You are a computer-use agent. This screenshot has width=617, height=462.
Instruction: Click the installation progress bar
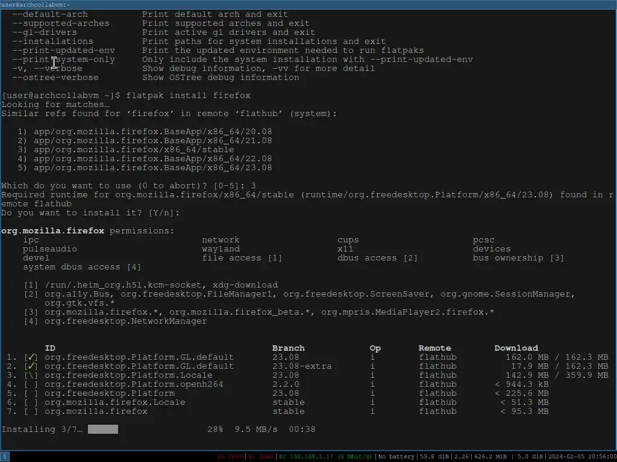point(102,429)
